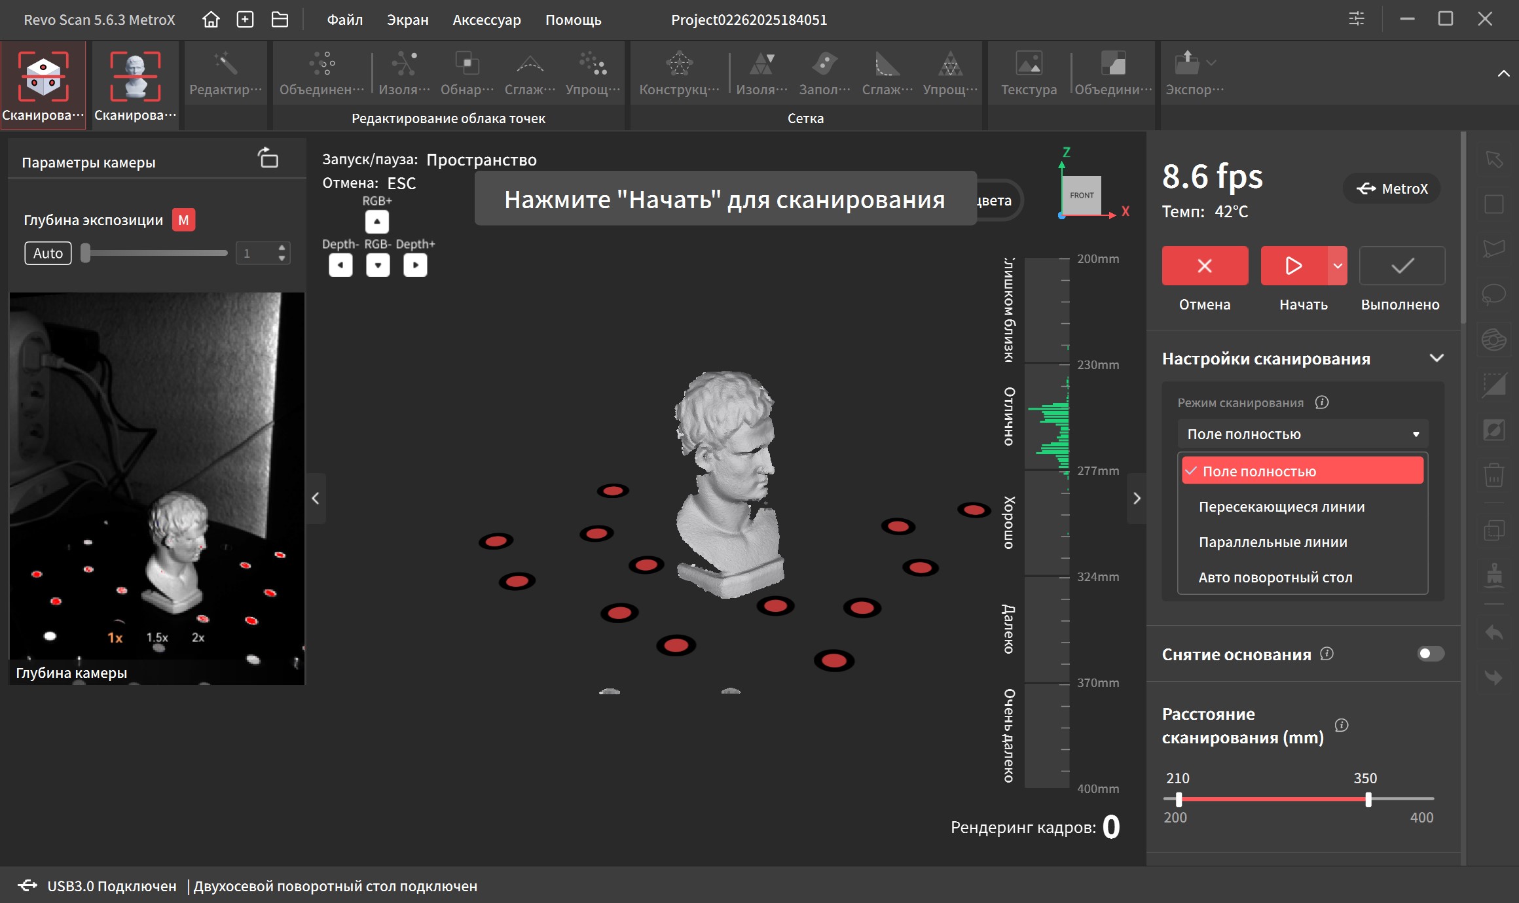Enable Auto exposure mode
This screenshot has width=1519, height=903.
click(x=48, y=253)
